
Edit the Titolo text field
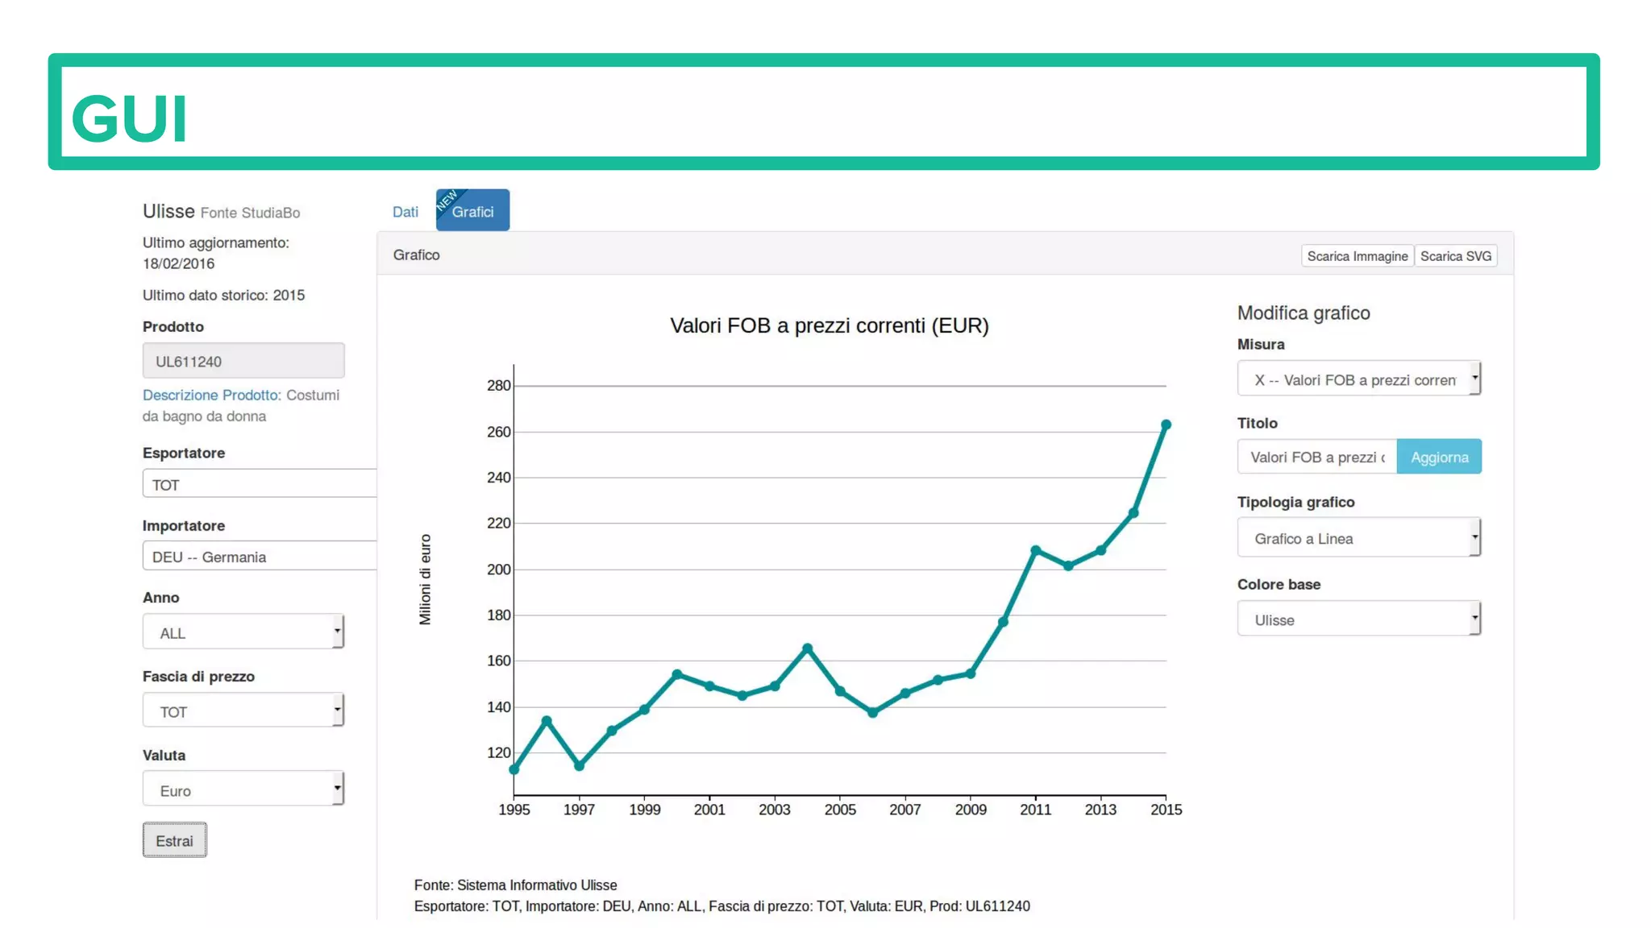tap(1316, 457)
